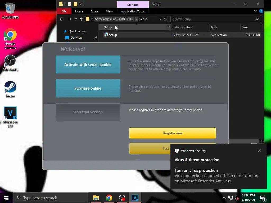Select Quick access in navigation pane
271x203 pixels.
tap(78, 31)
